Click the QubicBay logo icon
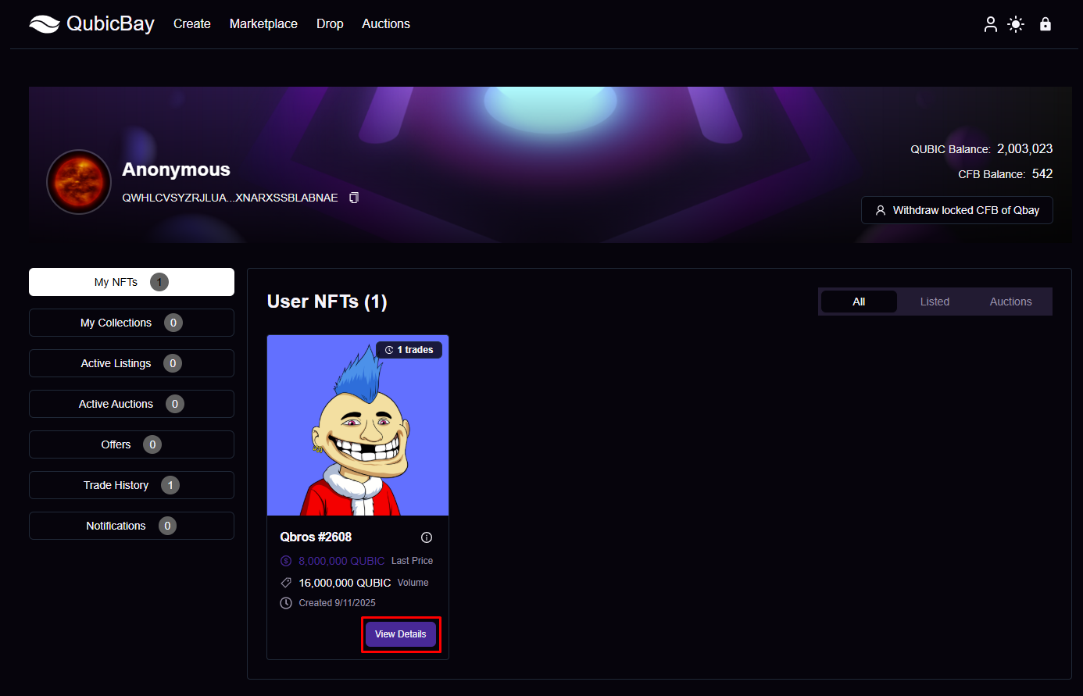 tap(45, 24)
